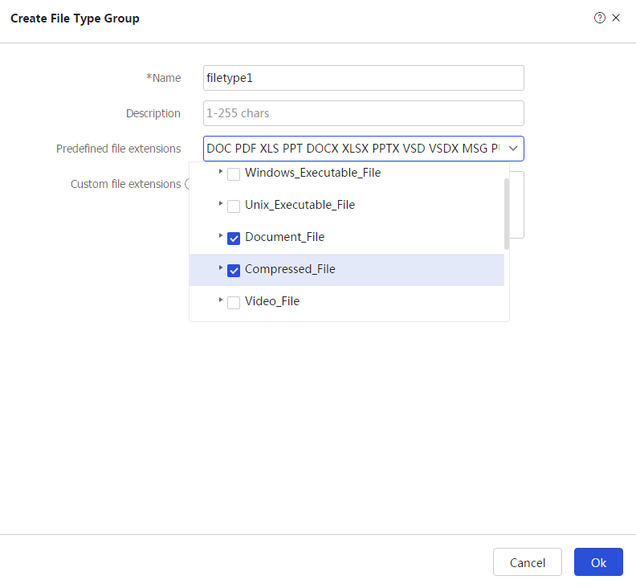Expand the Video_File tree node
This screenshot has width=636, height=588.
(220, 300)
